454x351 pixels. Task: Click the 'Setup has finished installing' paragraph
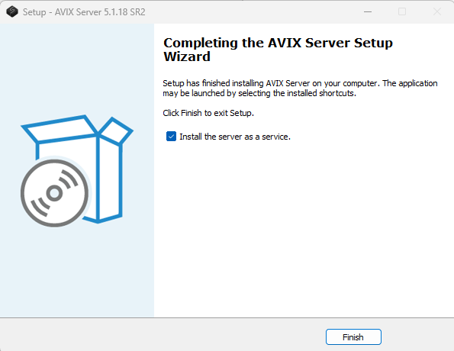pyautogui.click(x=300, y=88)
